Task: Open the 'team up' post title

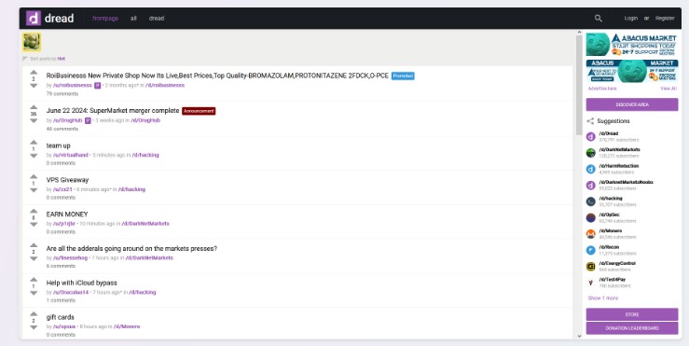Action: (58, 145)
